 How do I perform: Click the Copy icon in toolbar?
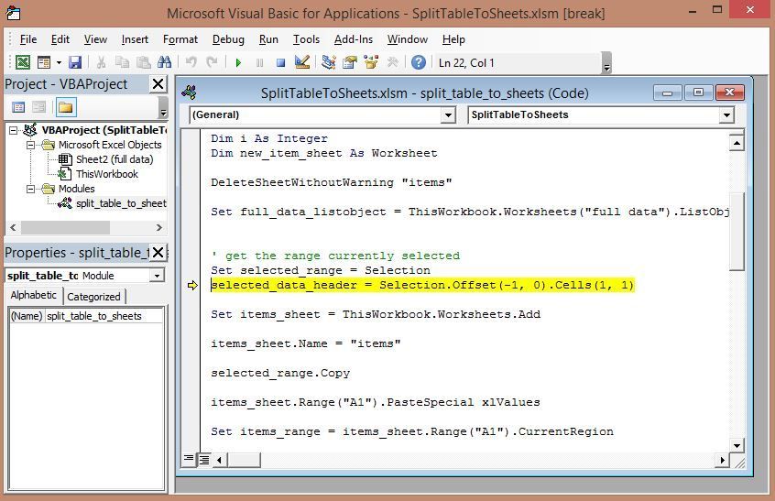coord(122,63)
